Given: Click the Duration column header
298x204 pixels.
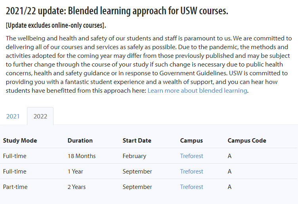Looking at the screenshot, I should (80, 141).
